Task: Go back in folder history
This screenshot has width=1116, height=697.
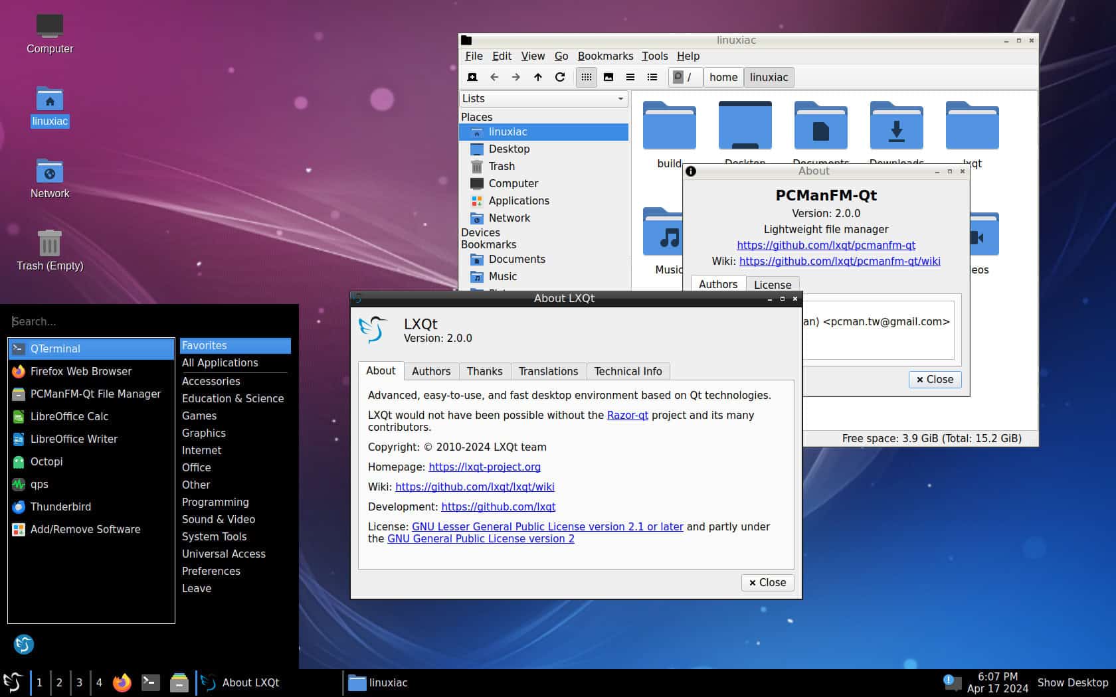Action: tap(495, 77)
